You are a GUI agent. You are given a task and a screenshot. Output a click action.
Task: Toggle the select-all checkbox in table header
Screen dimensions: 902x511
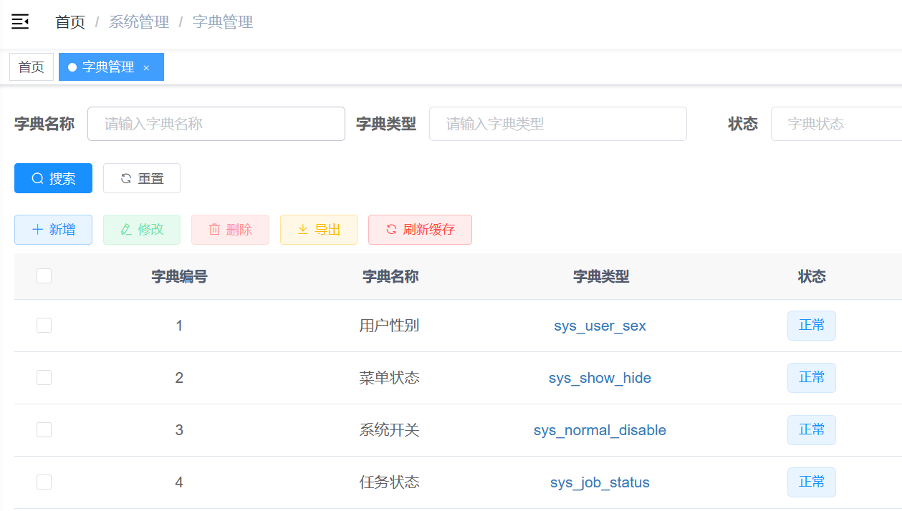[x=44, y=276]
